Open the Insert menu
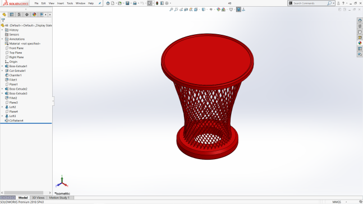 61,3
